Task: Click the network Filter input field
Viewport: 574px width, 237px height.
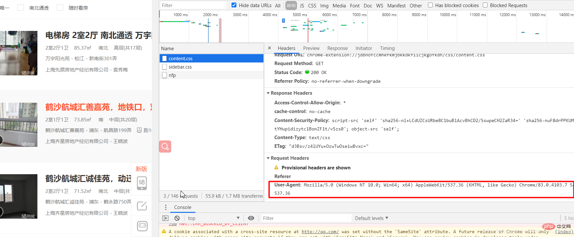Action: 193,5
